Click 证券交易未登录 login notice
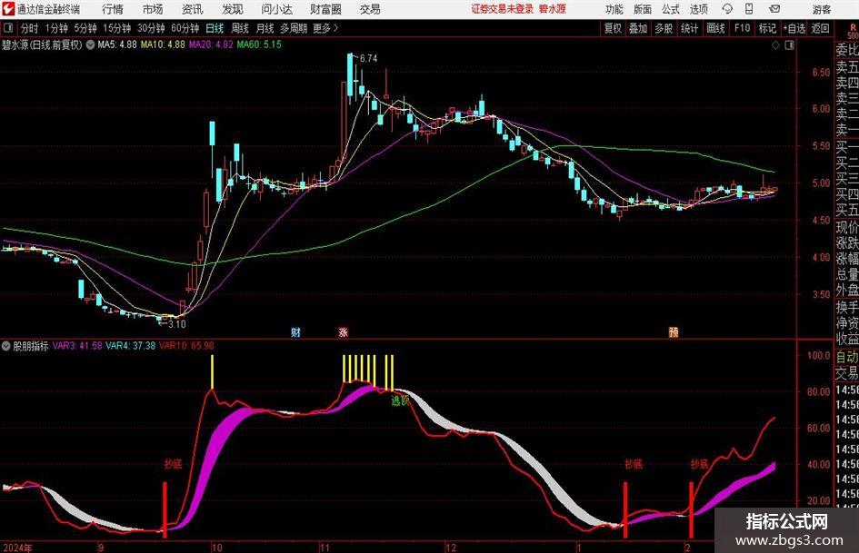 [503, 9]
